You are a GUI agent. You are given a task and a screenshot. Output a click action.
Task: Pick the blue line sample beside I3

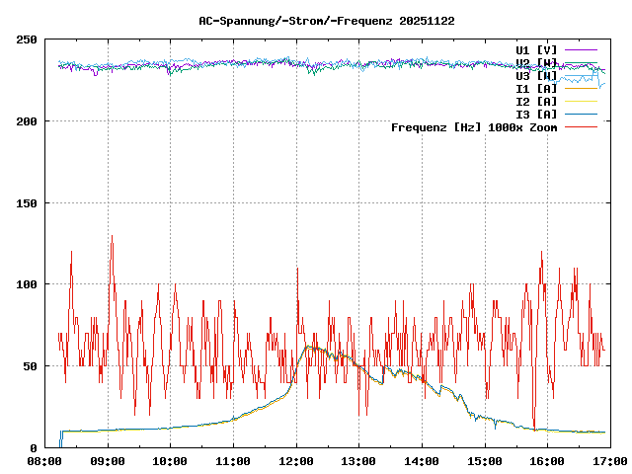tap(582, 114)
